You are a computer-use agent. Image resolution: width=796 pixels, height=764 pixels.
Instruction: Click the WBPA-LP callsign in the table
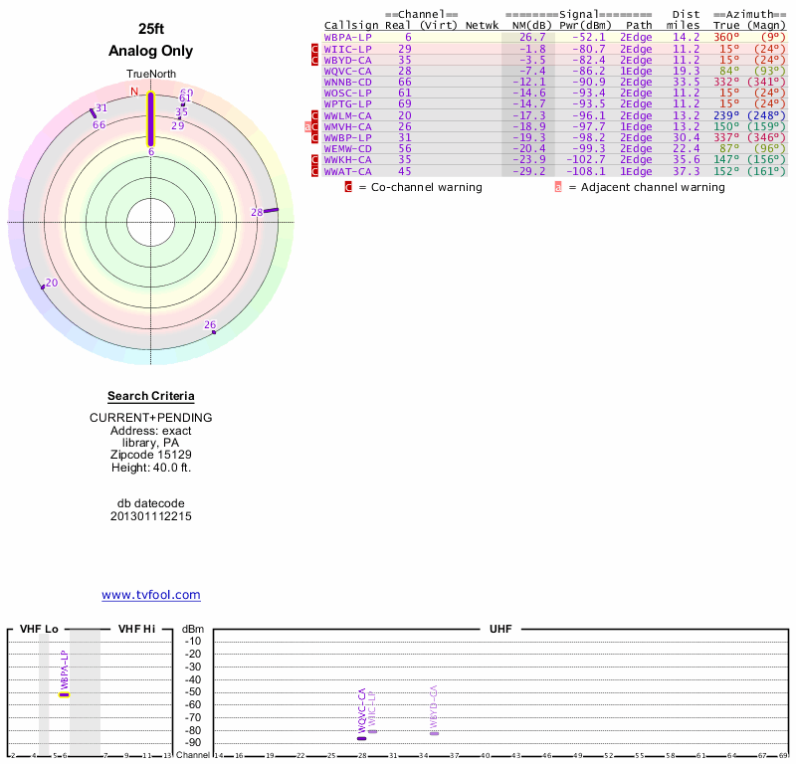pos(347,37)
